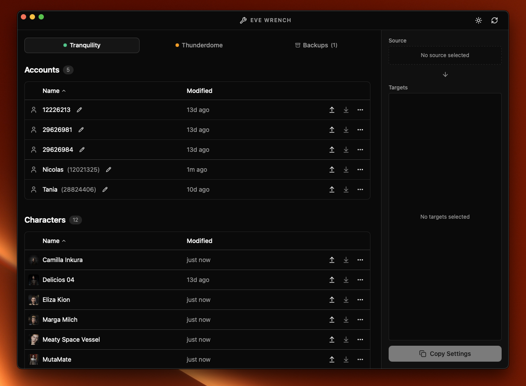Screen dimensions: 526x386
Task: Open more options for MutaMate
Action: 360,359
